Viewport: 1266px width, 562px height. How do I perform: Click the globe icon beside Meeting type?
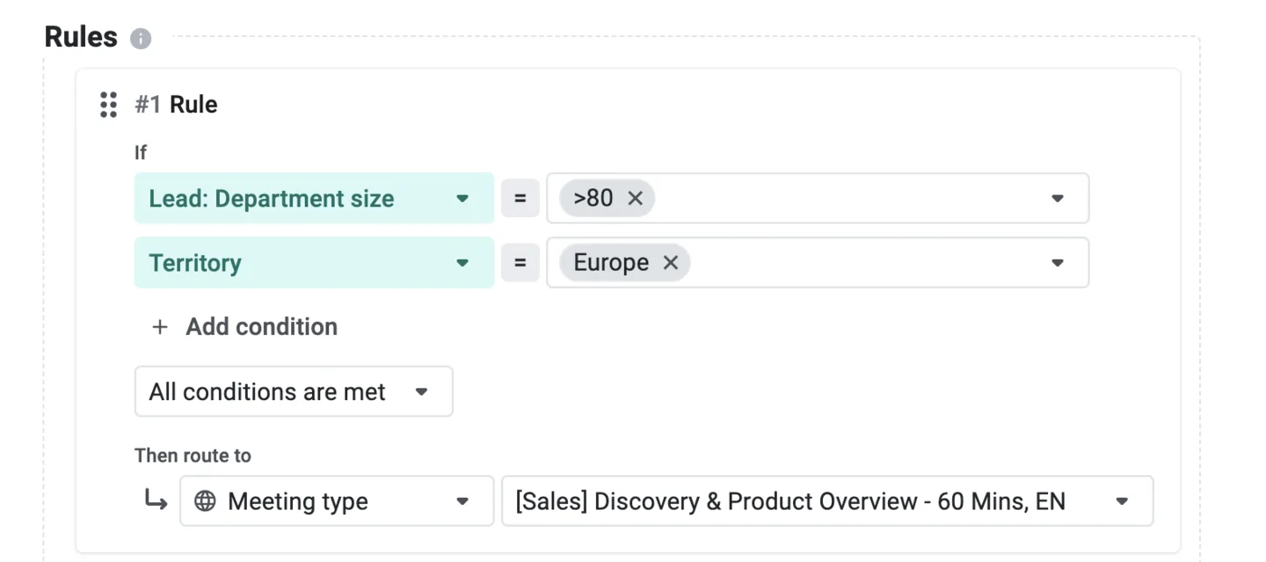[x=205, y=501]
